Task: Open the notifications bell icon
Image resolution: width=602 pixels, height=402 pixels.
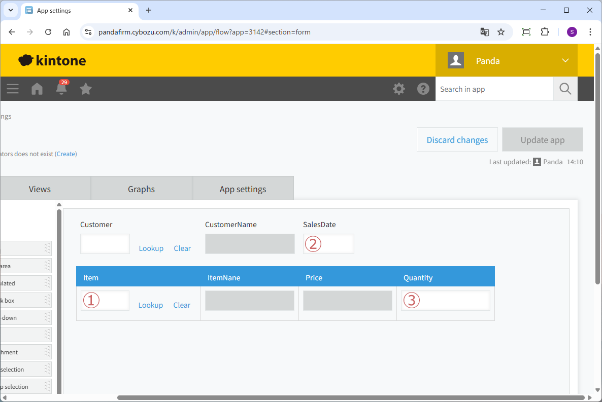Action: point(61,89)
